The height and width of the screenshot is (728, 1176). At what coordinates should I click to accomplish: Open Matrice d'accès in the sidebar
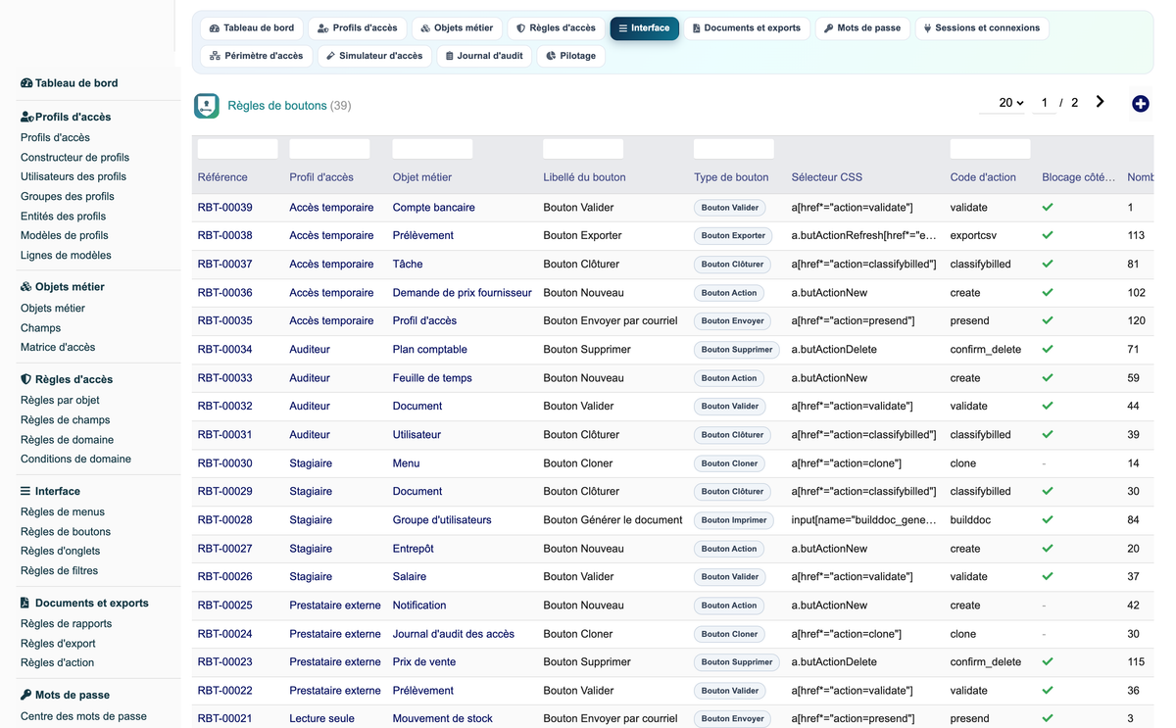pyautogui.click(x=58, y=347)
